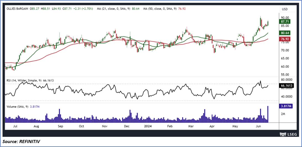Select the MA 50 indicator legend
Viewport: 302px width, 147px height.
tap(165, 9)
